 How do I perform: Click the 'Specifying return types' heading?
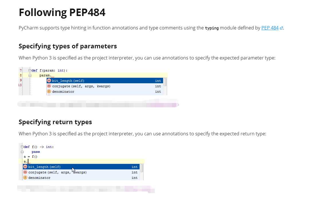55,122
